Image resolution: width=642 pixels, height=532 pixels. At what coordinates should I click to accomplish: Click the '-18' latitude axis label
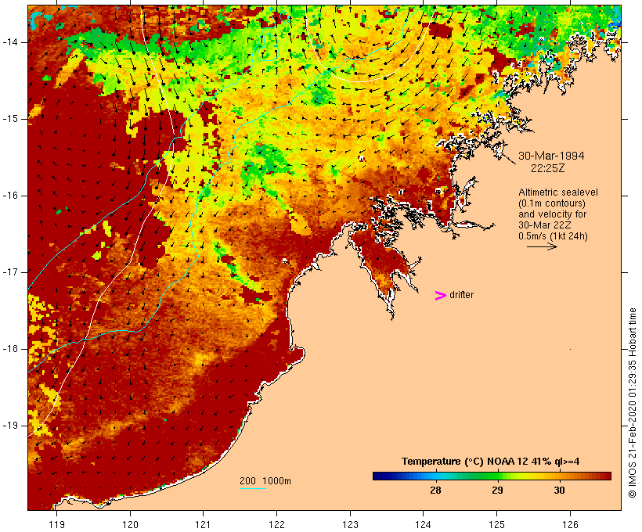pos(9,349)
